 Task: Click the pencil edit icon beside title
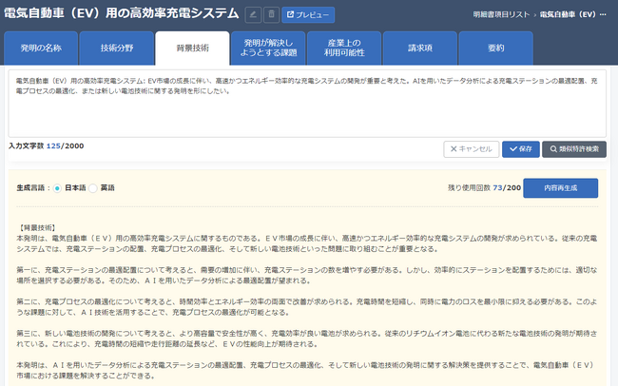(x=253, y=14)
